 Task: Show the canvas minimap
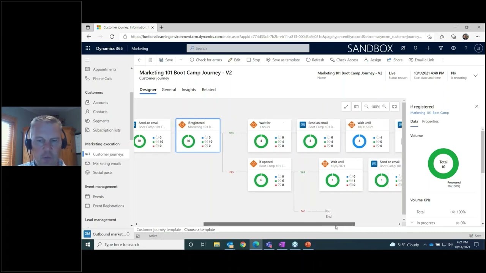tap(356, 107)
